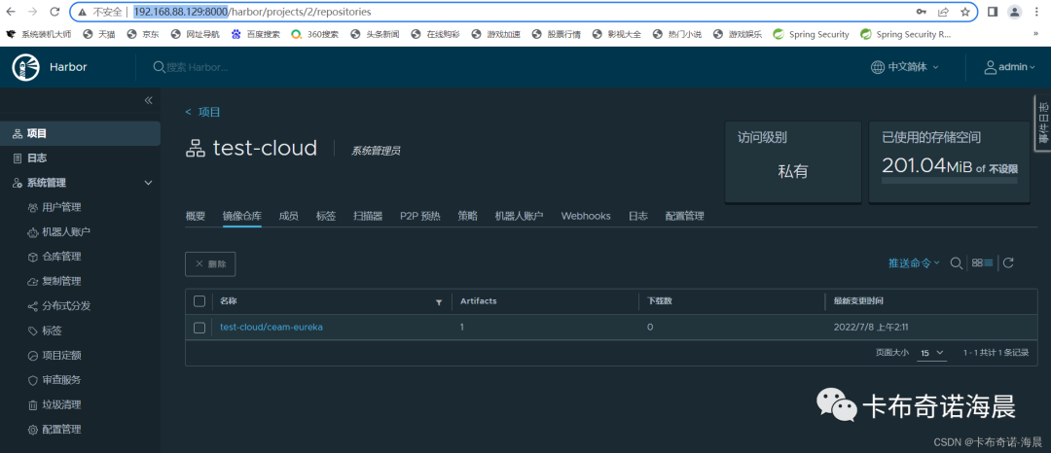Viewport: 1051px width, 453px height.
Task: Open the browser side panel icon
Action: point(994,12)
